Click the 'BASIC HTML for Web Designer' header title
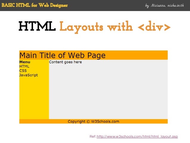190x143 pixels. tap(35, 5)
